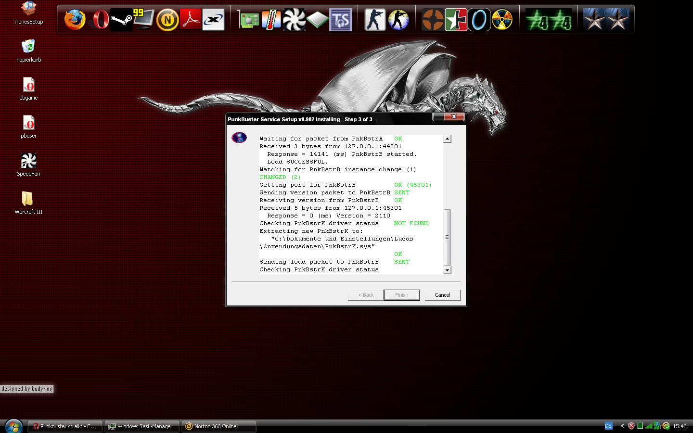Select the pbgame desktop file
The width and height of the screenshot is (693, 433).
(28, 89)
